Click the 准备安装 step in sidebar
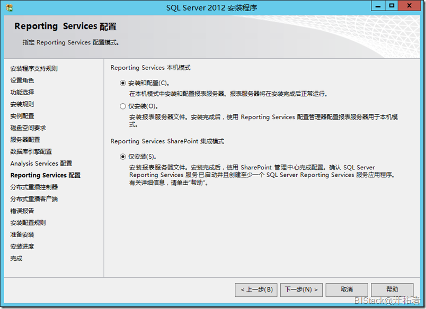Image resolution: width=426 pixels, height=309 pixels. pyautogui.click(x=22, y=235)
